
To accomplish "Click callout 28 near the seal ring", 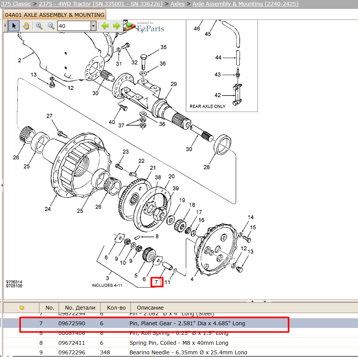I will coord(207,167).
